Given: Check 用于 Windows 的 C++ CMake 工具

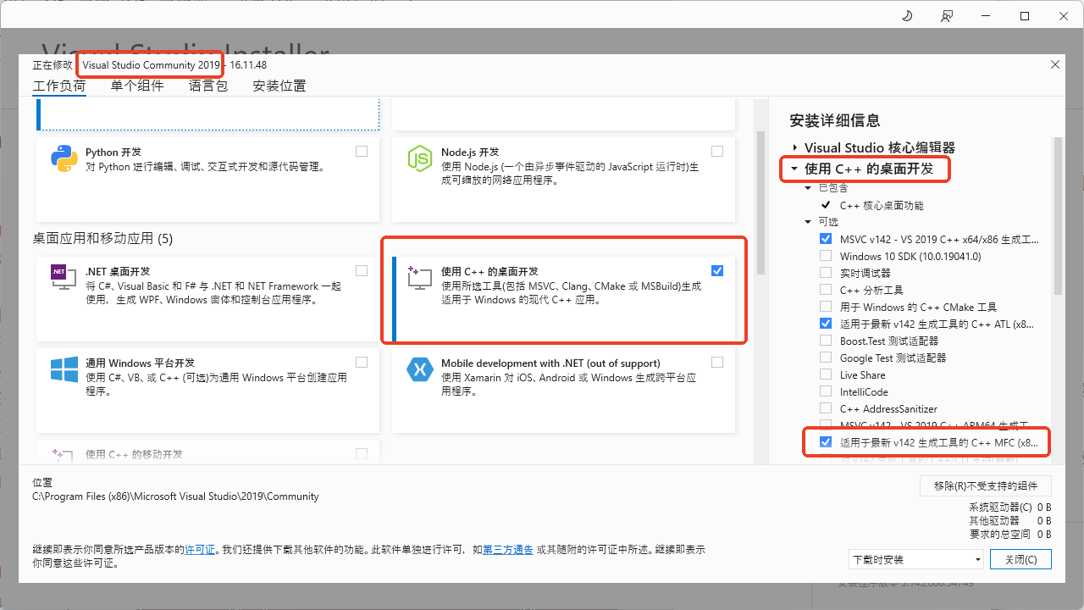Looking at the screenshot, I should pyautogui.click(x=826, y=307).
